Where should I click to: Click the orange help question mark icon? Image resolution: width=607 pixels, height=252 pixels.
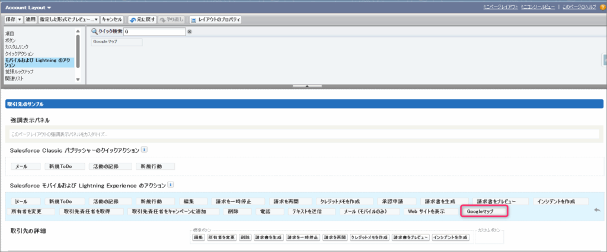(602, 7)
